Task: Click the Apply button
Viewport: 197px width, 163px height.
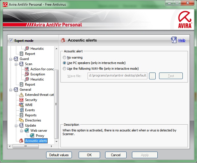Action: point(145,155)
